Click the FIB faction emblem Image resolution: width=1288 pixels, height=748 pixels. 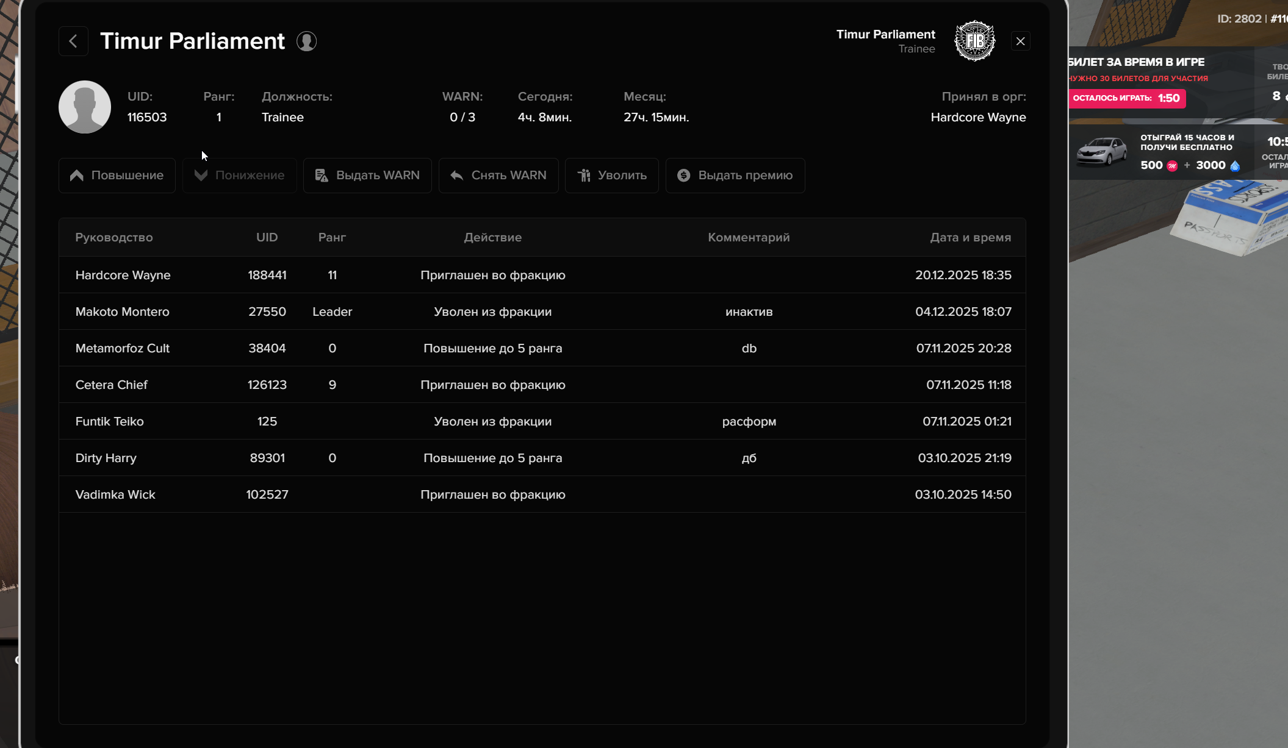tap(974, 41)
